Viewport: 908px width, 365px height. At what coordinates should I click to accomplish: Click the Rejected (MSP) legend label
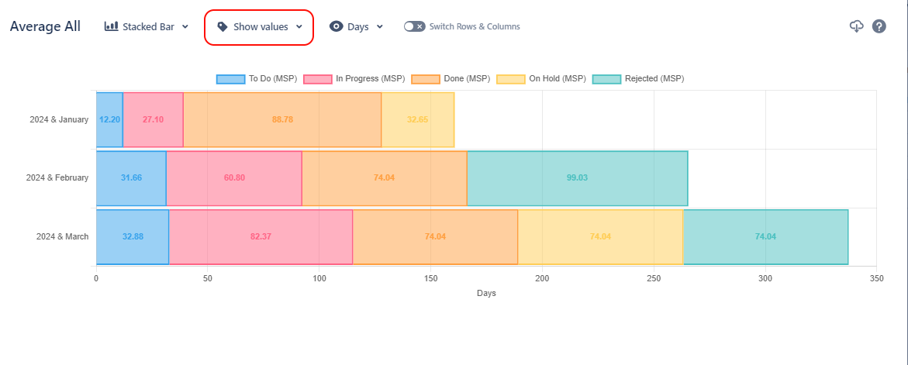click(x=654, y=79)
